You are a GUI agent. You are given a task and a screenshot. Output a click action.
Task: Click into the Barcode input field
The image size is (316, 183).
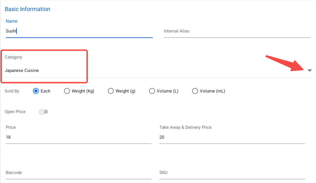click(x=78, y=173)
